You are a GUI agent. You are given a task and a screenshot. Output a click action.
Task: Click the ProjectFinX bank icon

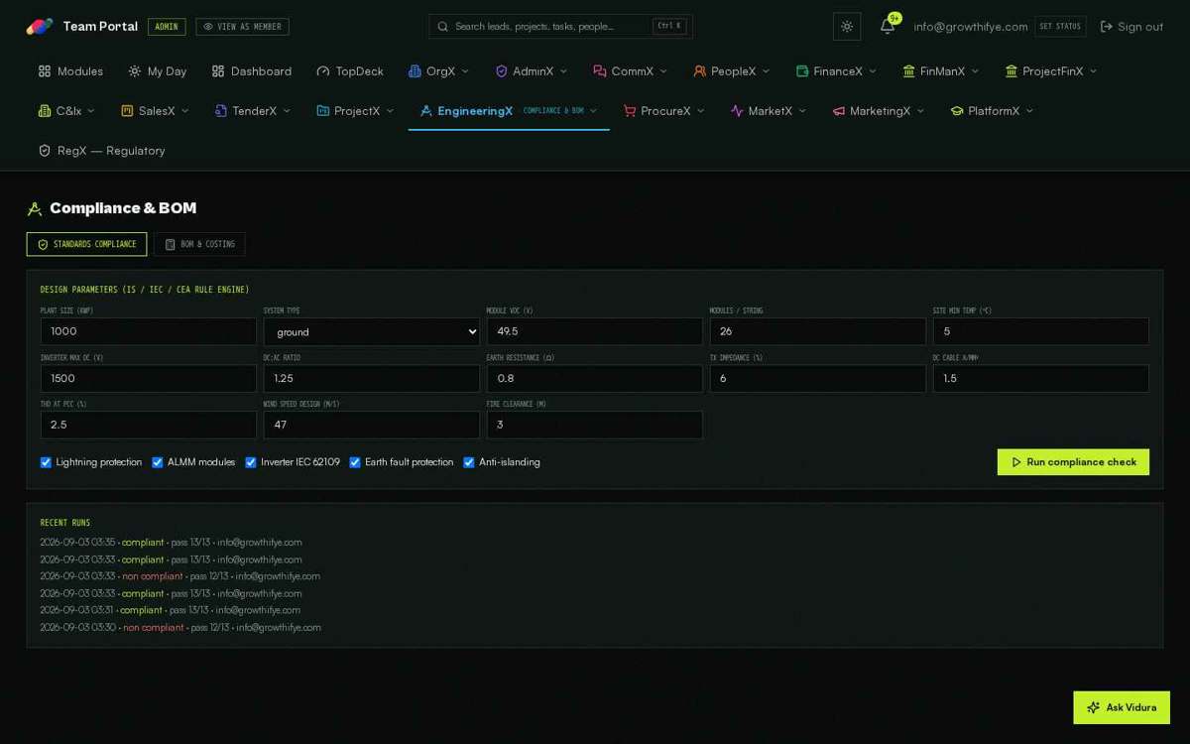[1011, 71]
